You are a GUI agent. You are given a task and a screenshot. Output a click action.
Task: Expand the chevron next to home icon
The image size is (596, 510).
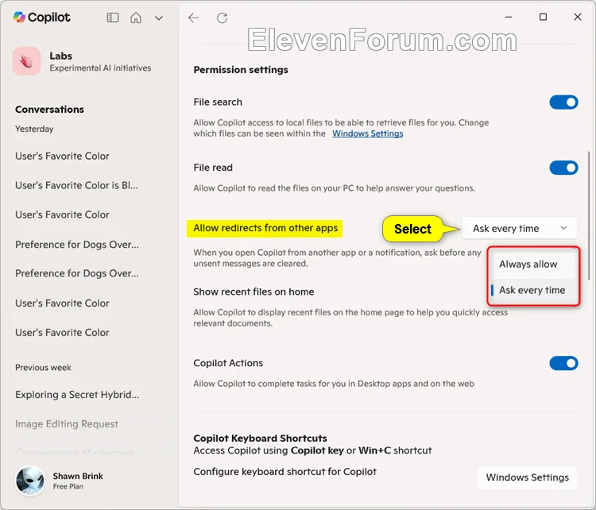pos(159,17)
